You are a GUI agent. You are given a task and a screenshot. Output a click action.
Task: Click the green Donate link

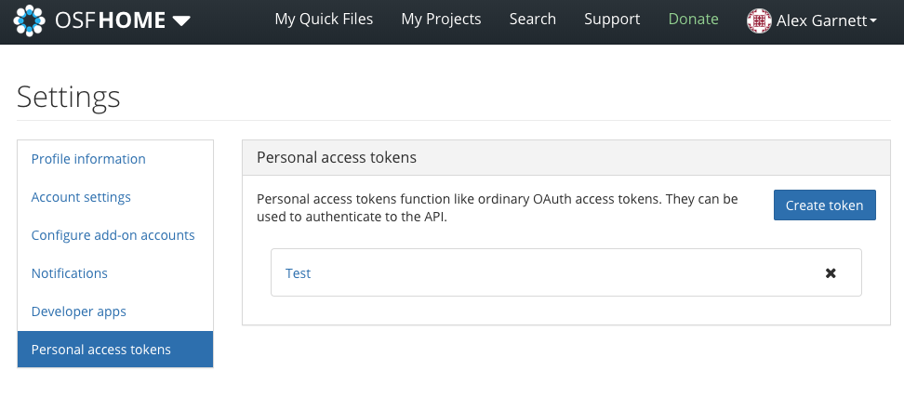click(693, 19)
